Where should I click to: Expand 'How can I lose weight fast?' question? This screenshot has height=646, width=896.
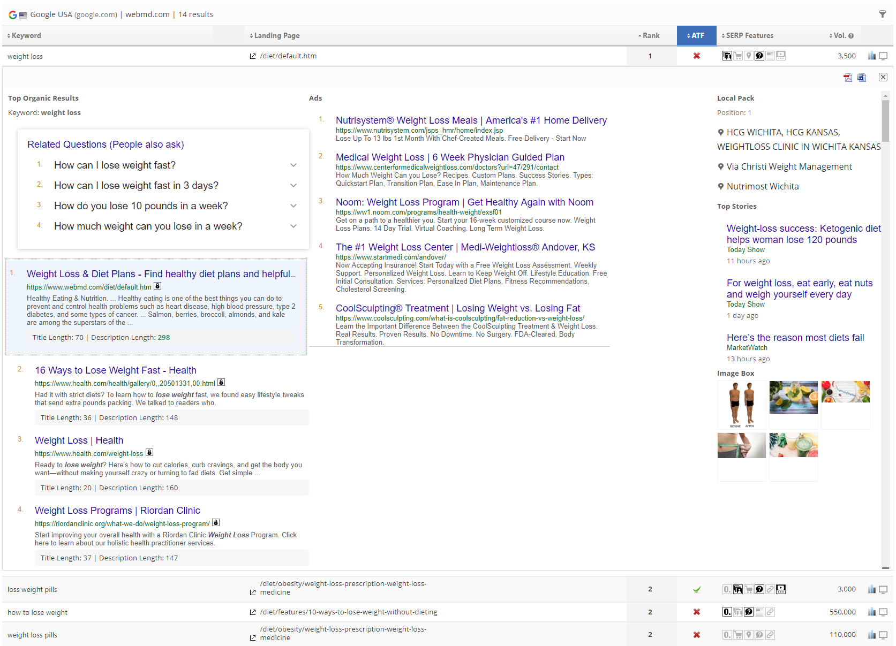click(293, 165)
